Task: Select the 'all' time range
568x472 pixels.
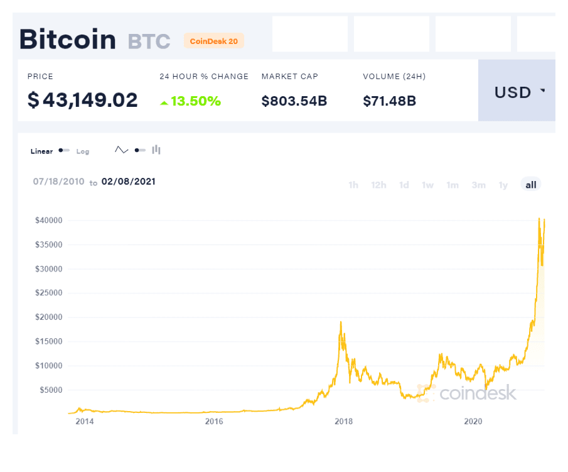Action: coord(531,185)
